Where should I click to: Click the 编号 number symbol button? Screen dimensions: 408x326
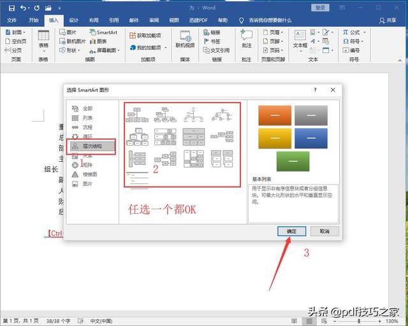click(351, 50)
